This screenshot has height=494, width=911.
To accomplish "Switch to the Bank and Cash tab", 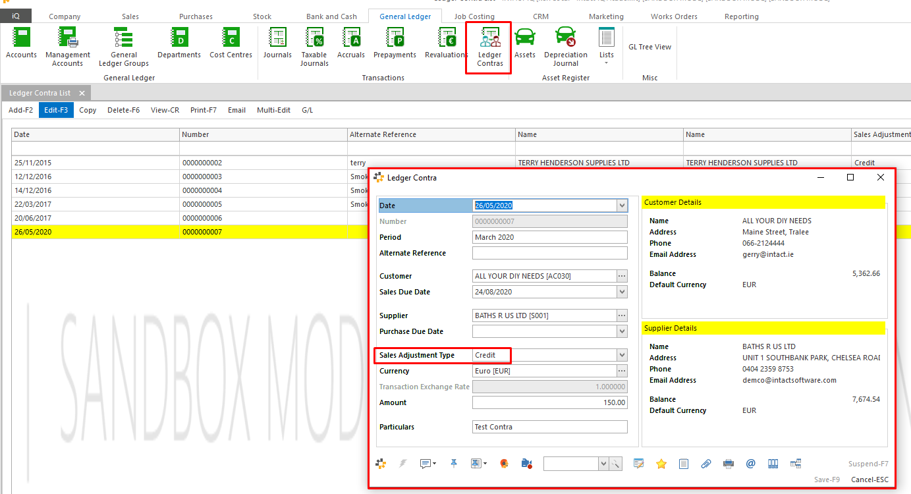I will pos(331,16).
